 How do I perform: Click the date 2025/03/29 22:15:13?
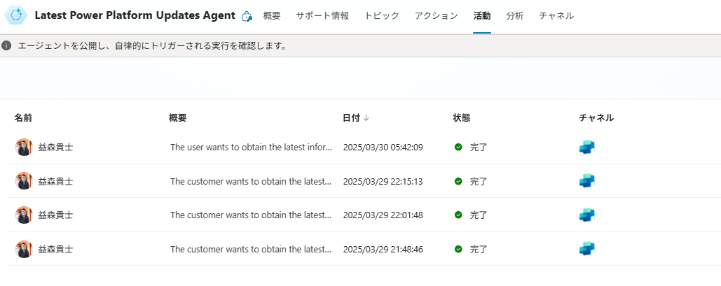click(x=383, y=181)
